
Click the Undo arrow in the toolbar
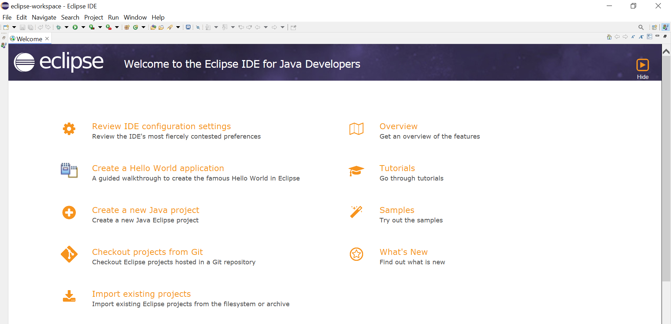40,27
